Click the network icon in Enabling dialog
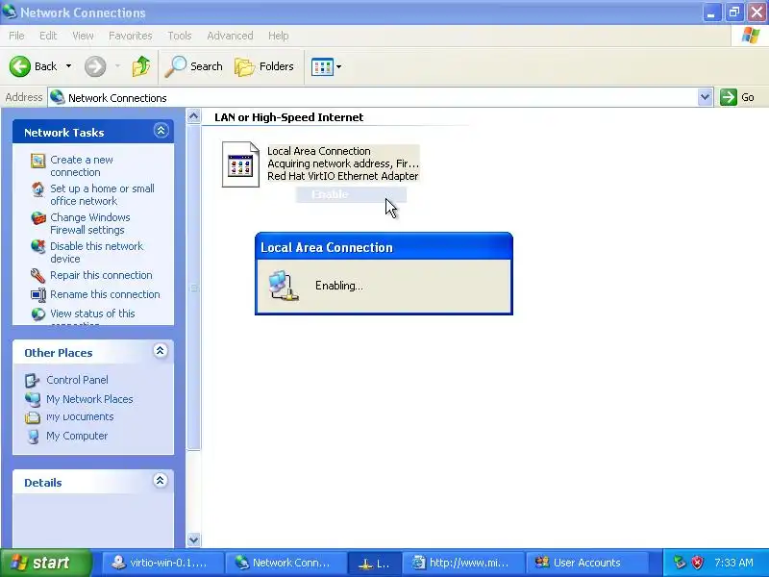Viewport: 769px width, 577px height. [283, 285]
